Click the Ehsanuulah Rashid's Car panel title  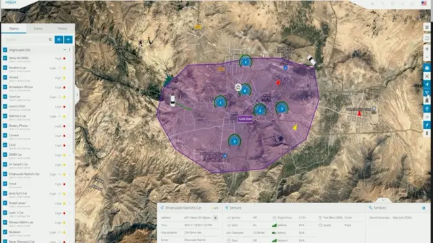[183, 208]
